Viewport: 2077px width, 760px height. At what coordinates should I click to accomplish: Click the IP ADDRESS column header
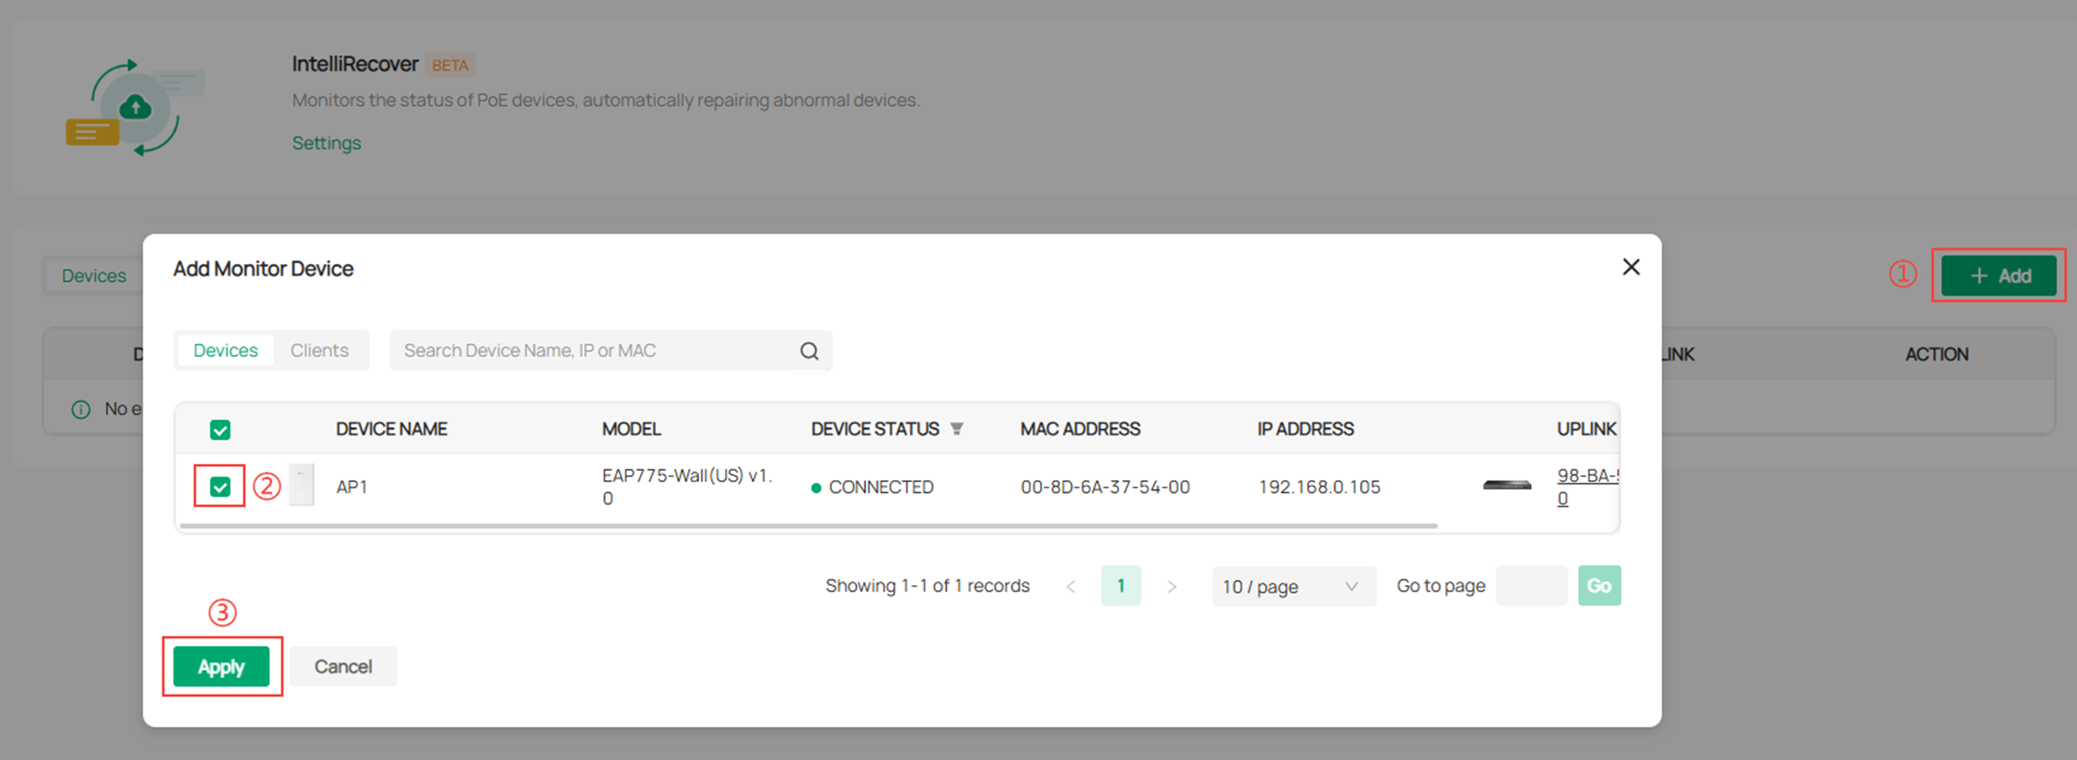coord(1305,429)
